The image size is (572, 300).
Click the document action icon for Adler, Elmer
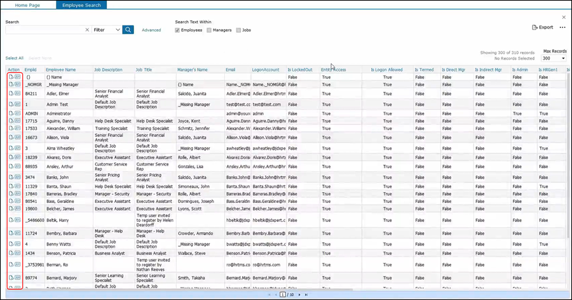11,93
